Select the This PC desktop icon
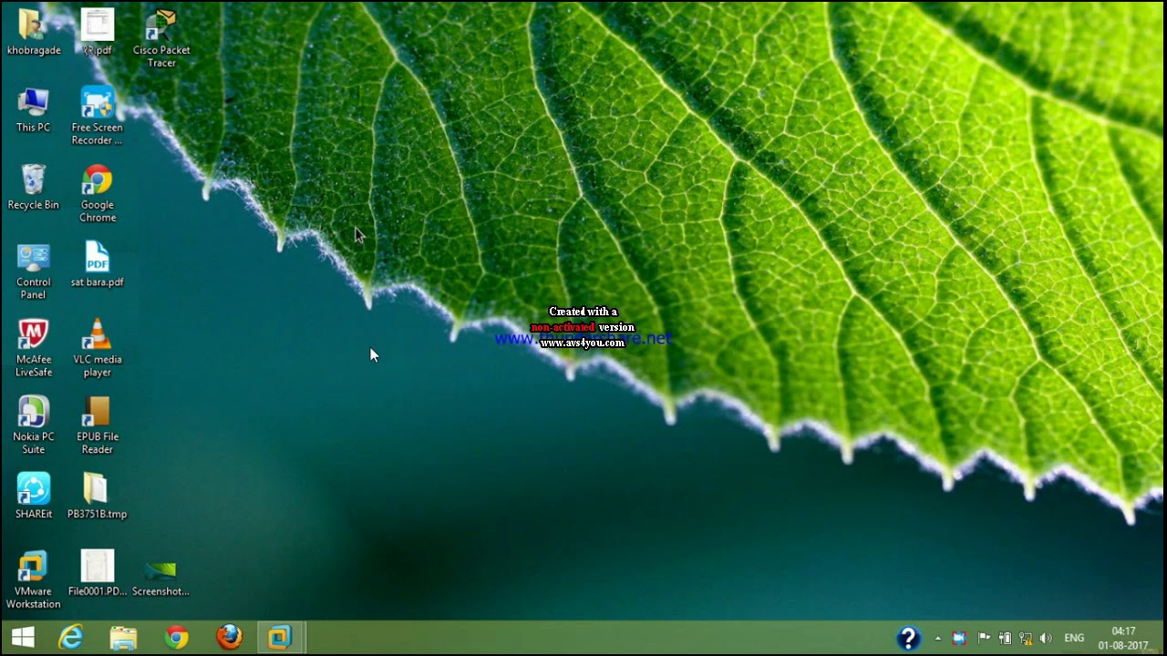Viewport: 1167px width, 656px height. point(34,110)
